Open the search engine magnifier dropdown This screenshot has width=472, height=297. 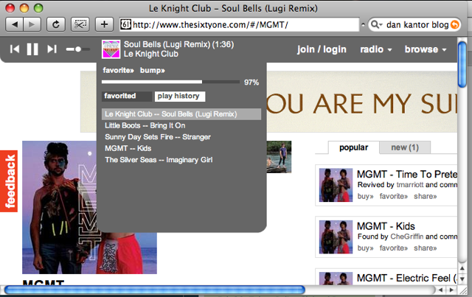tap(377, 24)
